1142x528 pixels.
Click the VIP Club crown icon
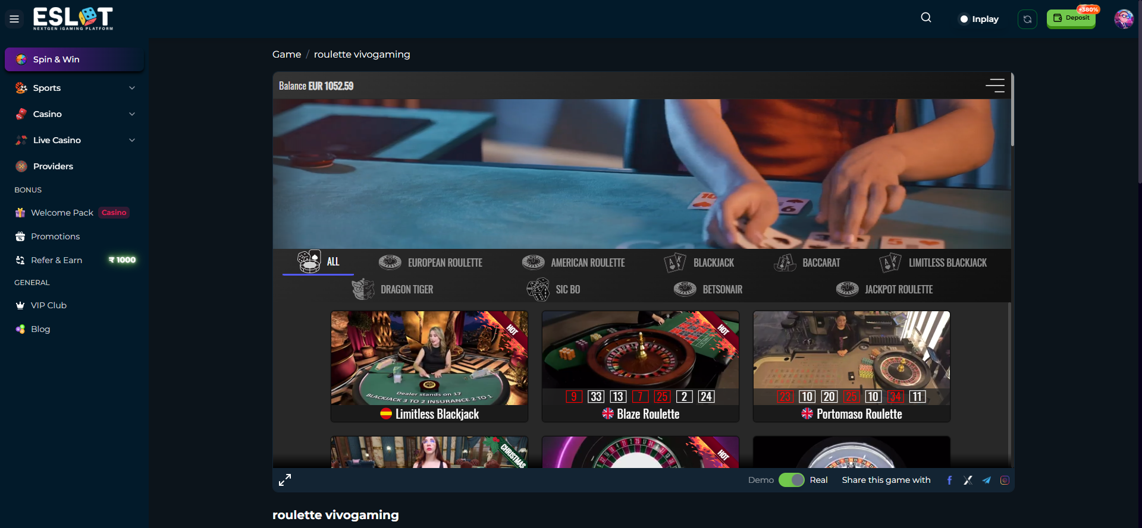coord(20,305)
